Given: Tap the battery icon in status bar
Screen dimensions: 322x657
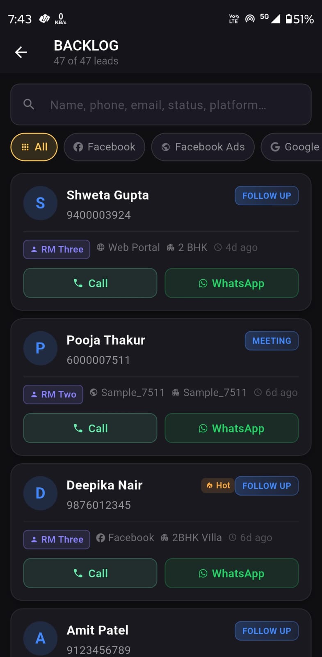Looking at the screenshot, I should coord(289,19).
